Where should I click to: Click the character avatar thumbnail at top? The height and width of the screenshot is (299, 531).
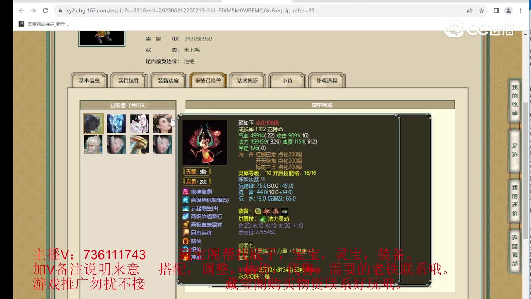(x=102, y=38)
